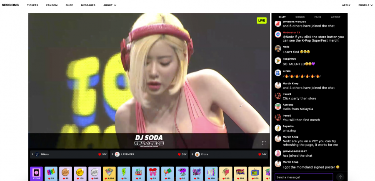
Task: Send the cassette boombox sticker for 10 hearts
Action: [138, 174]
